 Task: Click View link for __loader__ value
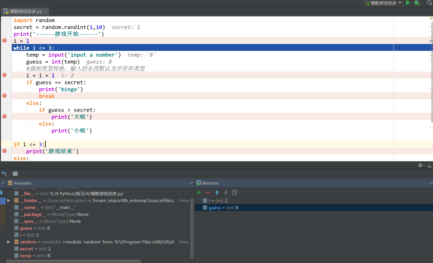tap(184, 200)
